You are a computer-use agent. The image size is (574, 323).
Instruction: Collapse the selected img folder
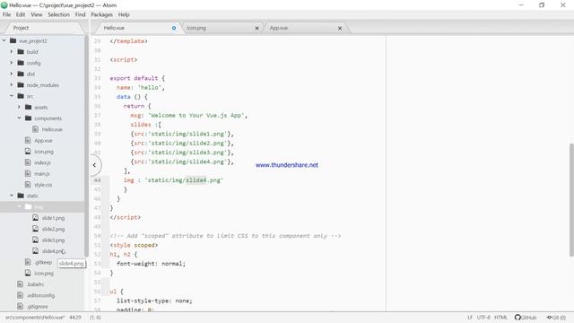point(19,206)
